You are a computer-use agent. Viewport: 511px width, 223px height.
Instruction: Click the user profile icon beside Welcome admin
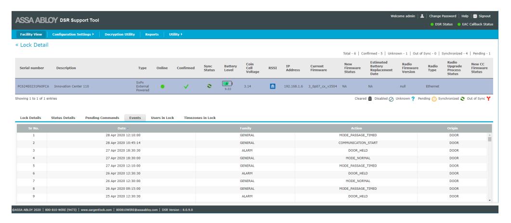pyautogui.click(x=422, y=16)
